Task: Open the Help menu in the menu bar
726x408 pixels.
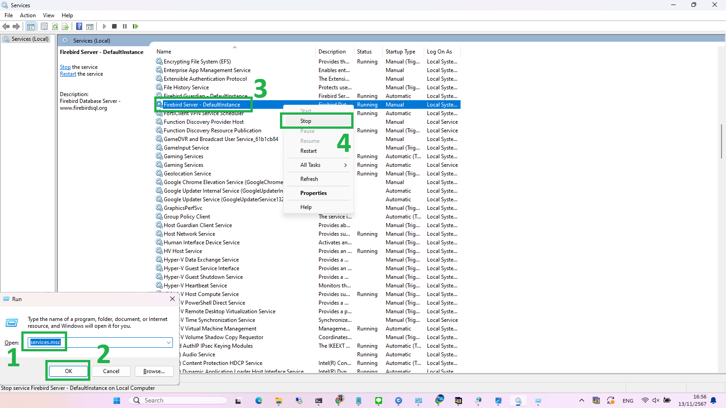Action: point(67,15)
